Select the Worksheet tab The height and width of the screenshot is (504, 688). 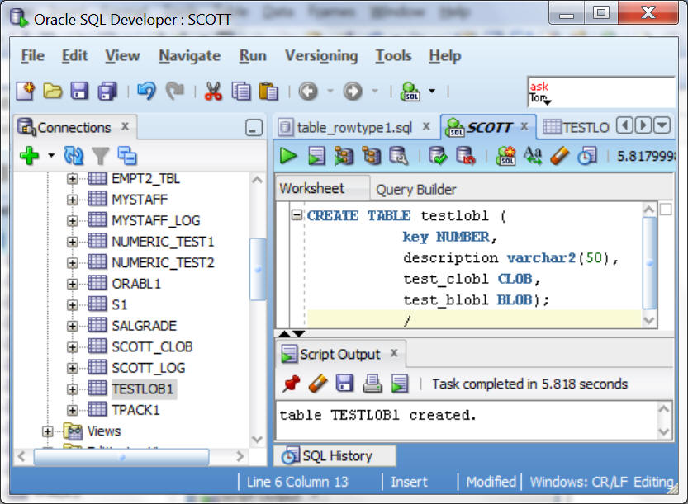312,188
